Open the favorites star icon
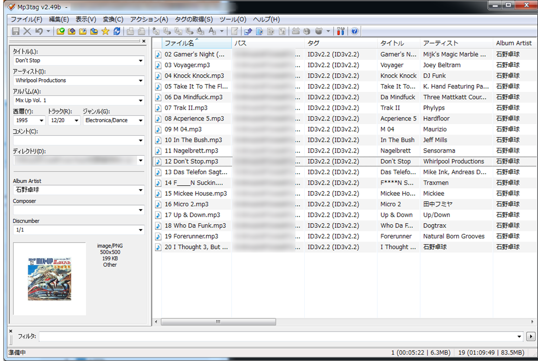Viewport: 538px width, 361px height. pos(105,31)
